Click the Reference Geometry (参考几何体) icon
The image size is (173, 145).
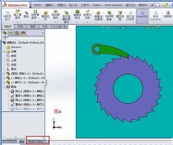point(87,11)
